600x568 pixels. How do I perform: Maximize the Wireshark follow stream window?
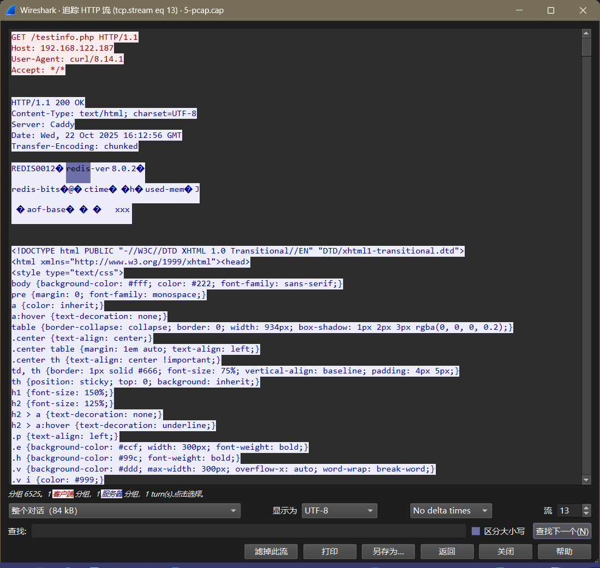pyautogui.click(x=551, y=10)
